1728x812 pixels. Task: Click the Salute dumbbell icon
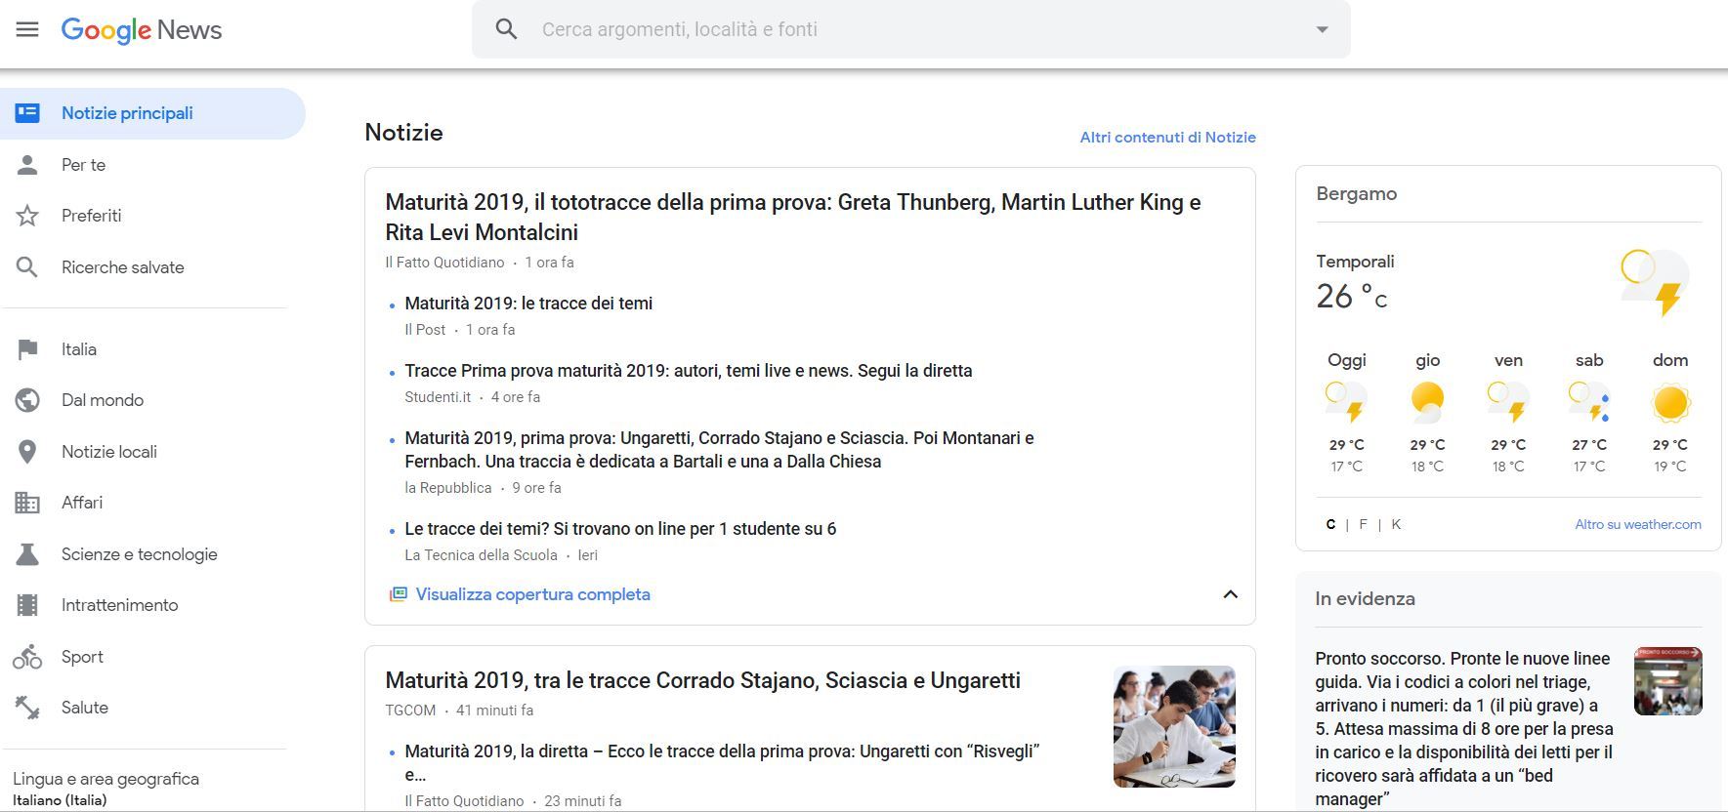coord(27,708)
